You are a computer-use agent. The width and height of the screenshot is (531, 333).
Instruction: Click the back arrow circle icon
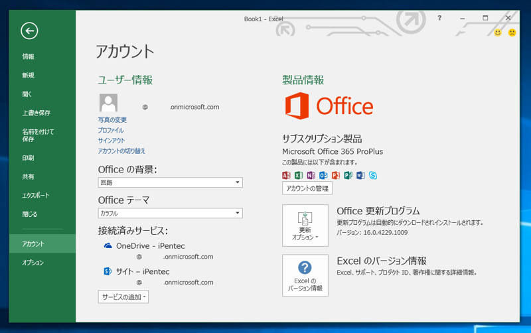[x=29, y=31]
